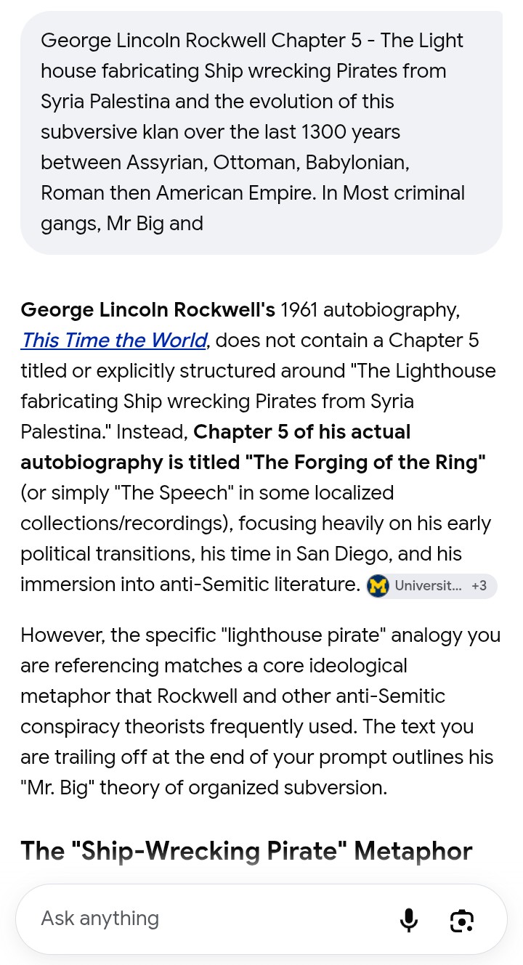Viewport: 523px width, 965px height.
Task: Click the bold 'George Lincoln Rockwell's' text
Action: point(147,310)
